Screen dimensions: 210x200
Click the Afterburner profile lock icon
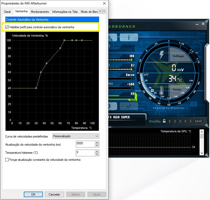click(164, 121)
